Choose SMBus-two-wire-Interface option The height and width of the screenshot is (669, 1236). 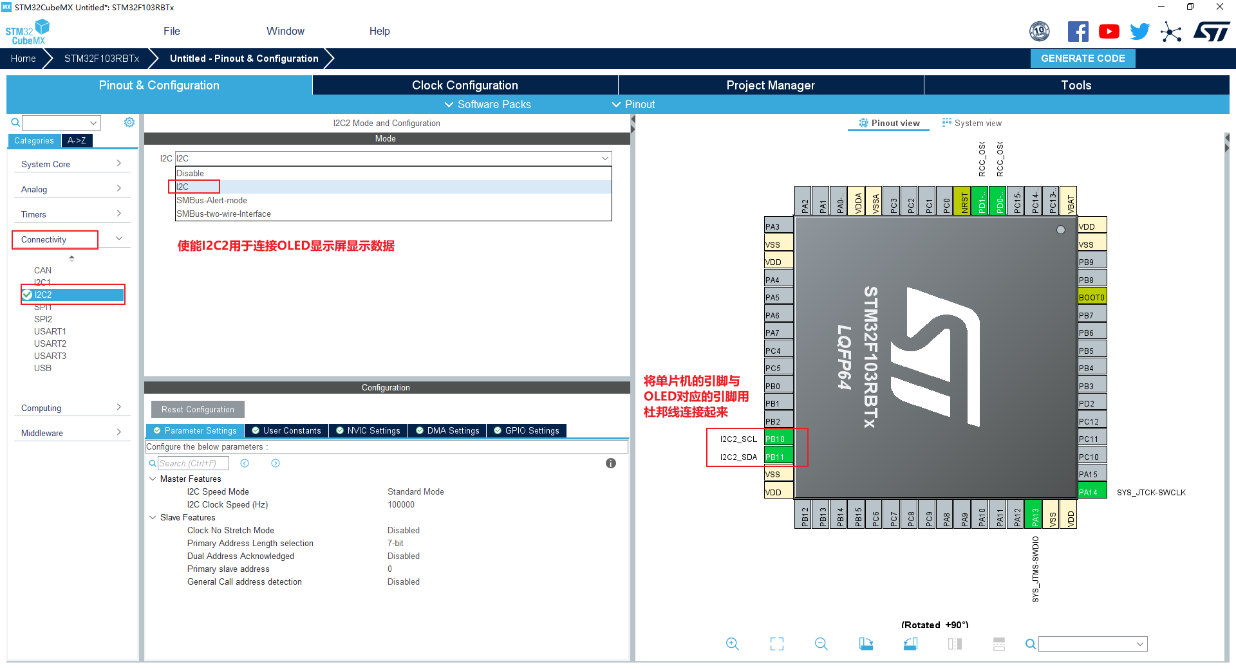pos(393,214)
